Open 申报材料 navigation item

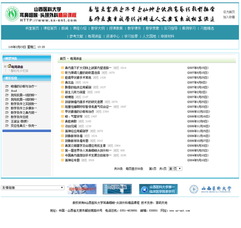point(167,36)
